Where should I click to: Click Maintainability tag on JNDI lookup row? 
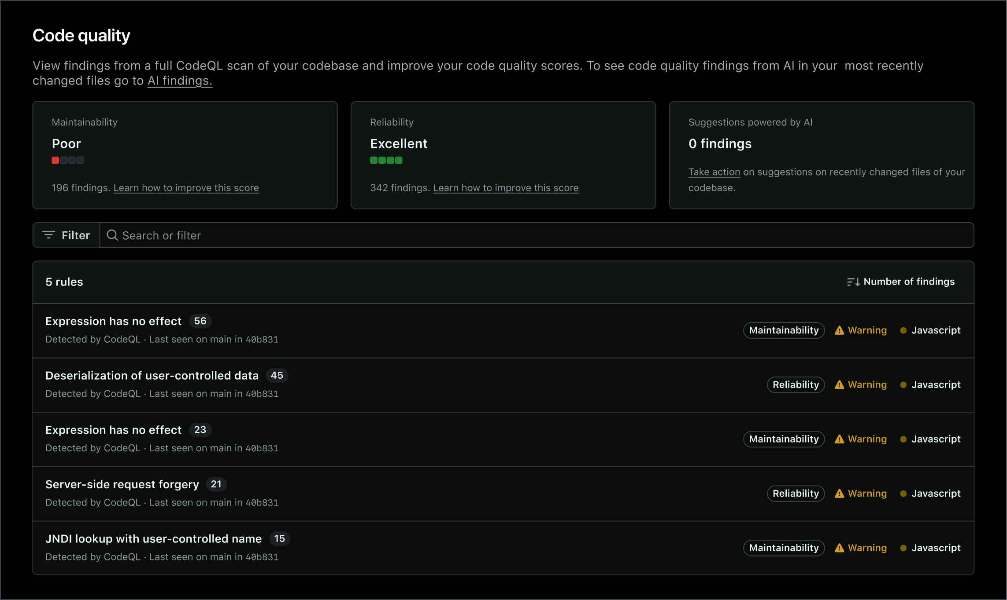[x=784, y=548]
